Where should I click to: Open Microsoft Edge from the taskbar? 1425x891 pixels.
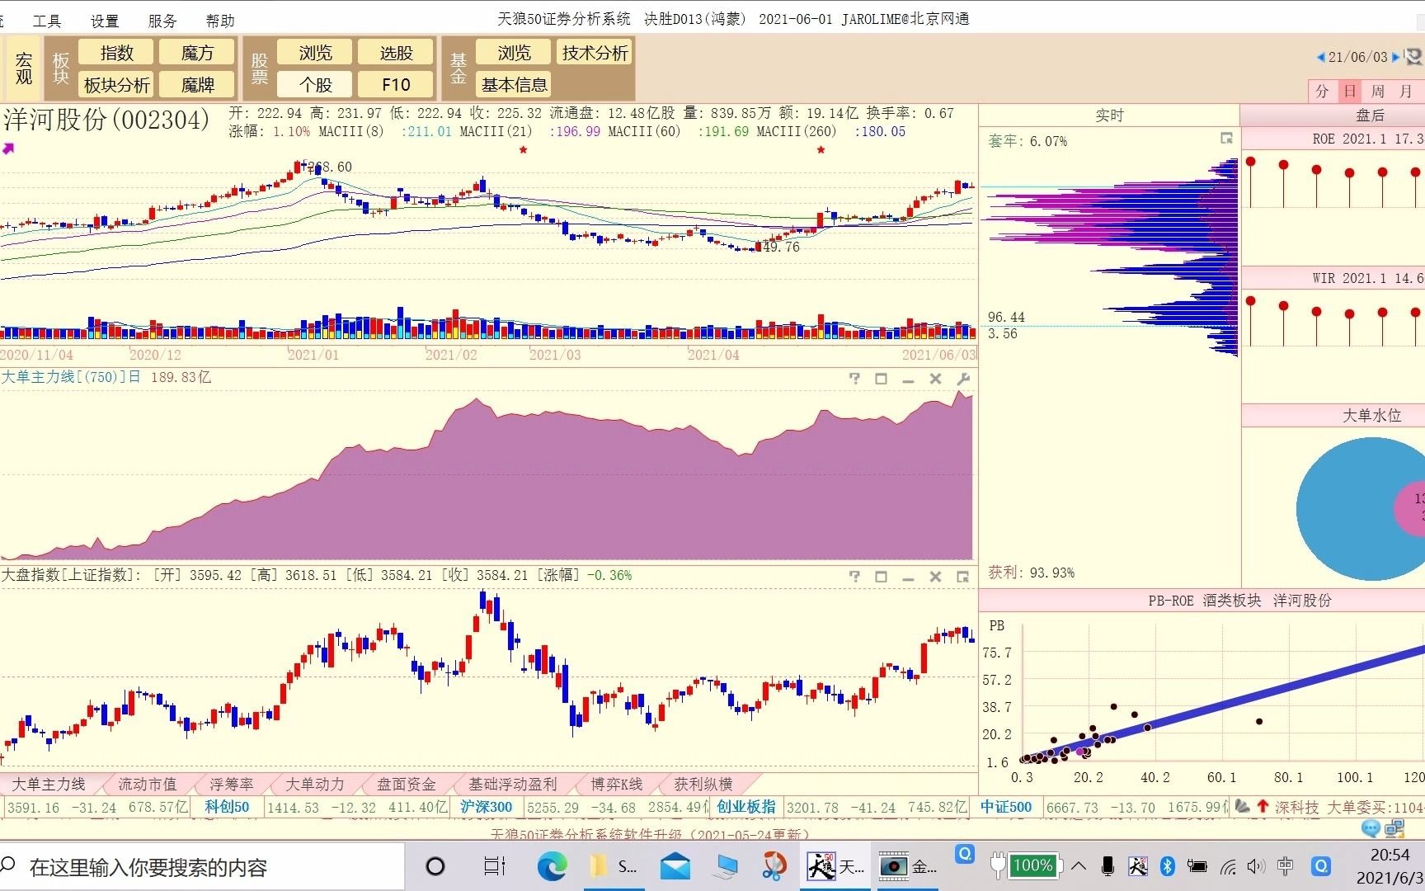552,866
